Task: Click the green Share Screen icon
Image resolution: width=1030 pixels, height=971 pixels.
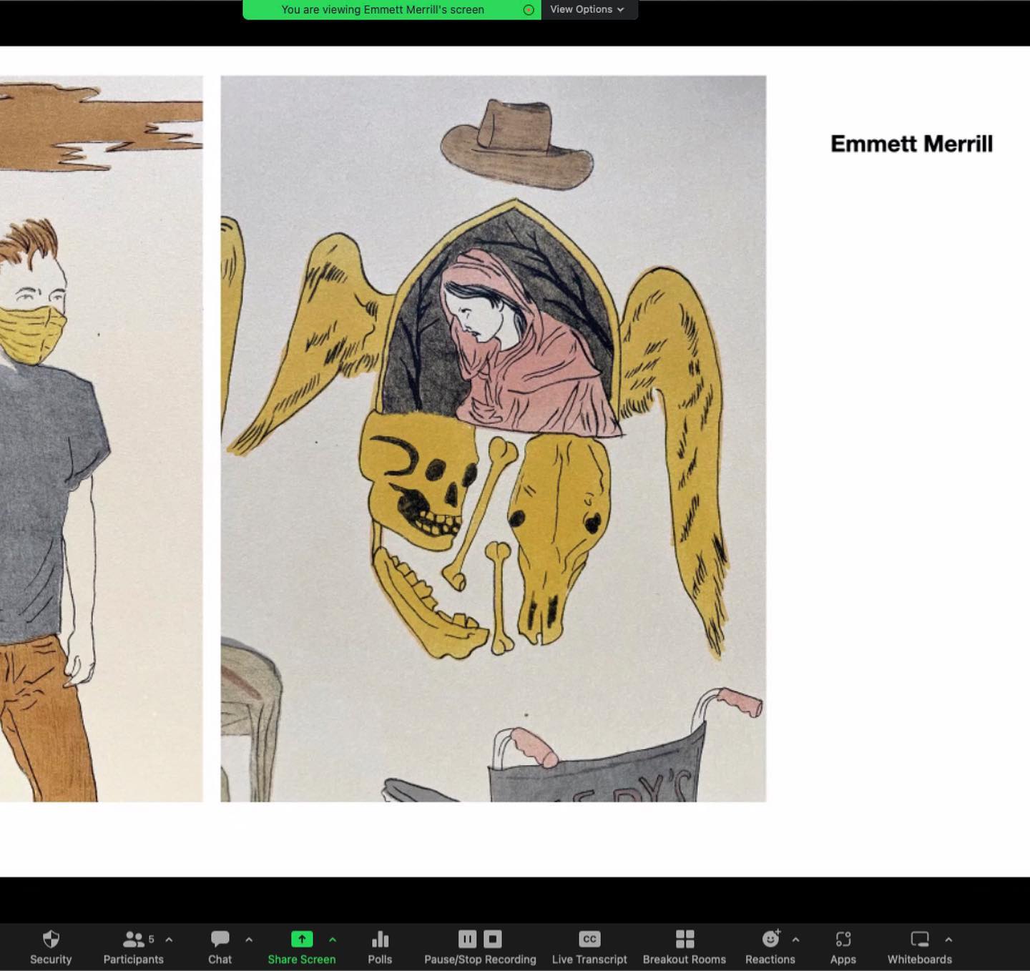Action: 301,940
